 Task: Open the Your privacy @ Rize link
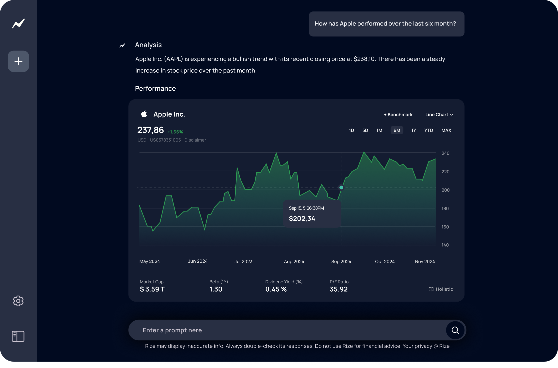point(426,346)
